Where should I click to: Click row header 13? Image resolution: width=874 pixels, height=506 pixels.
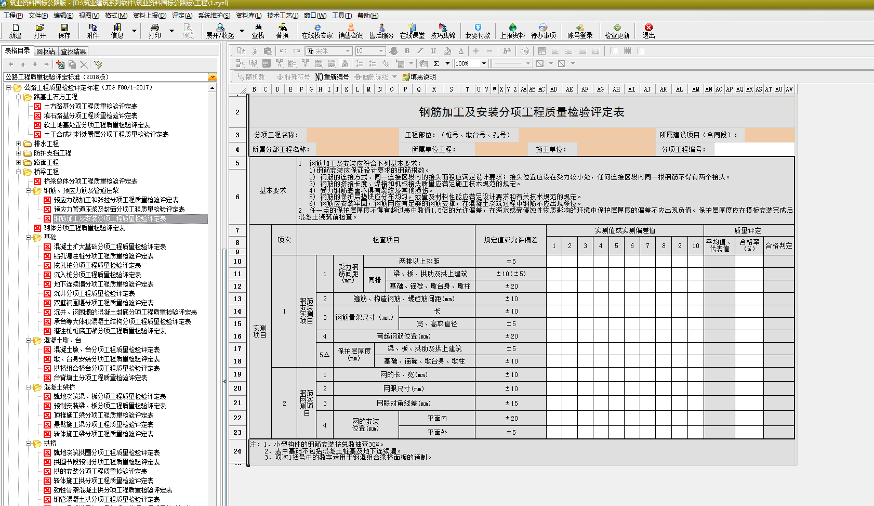(237, 299)
